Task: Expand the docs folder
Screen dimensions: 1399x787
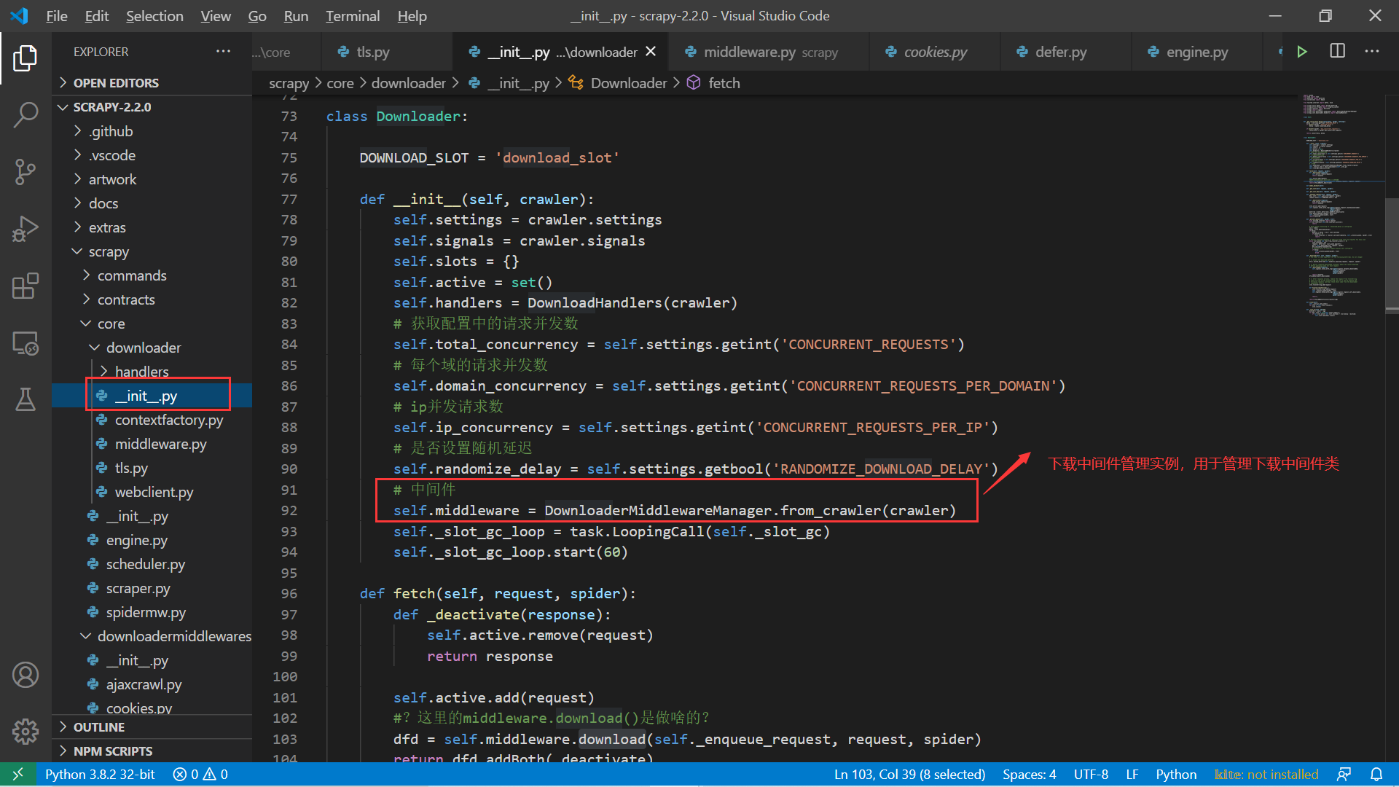Action: point(152,203)
